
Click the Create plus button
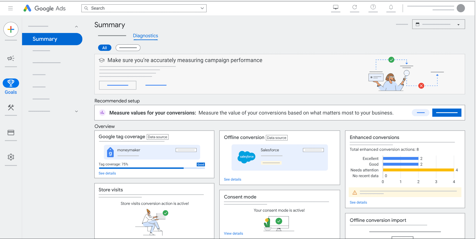point(11,29)
